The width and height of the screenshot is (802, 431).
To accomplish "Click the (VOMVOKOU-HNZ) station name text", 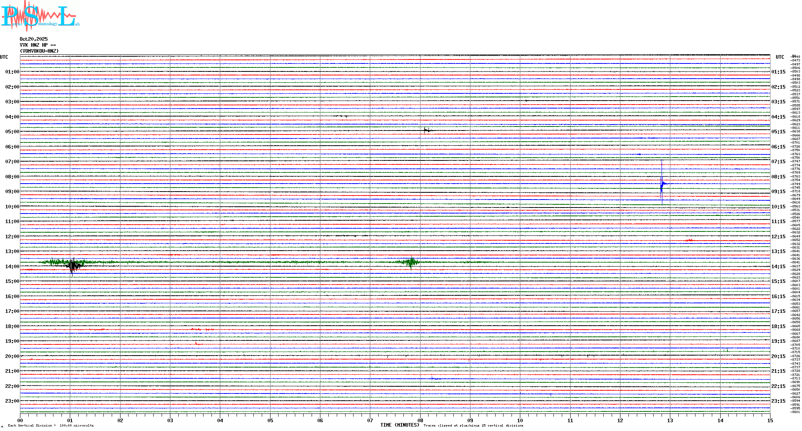I will click(39, 51).
